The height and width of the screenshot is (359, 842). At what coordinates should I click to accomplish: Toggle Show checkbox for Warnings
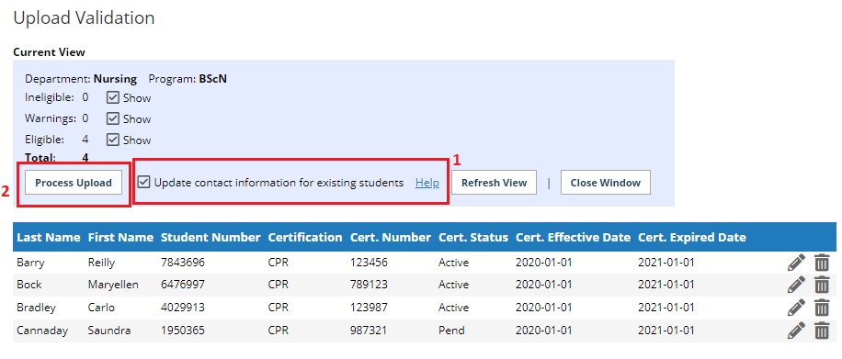pos(112,118)
